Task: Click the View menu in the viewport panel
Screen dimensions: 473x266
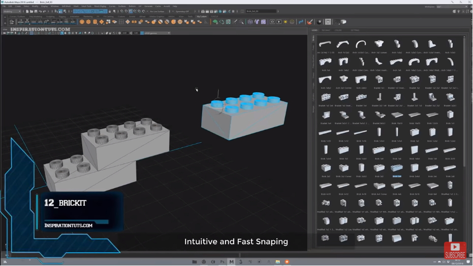Action: 5,29
